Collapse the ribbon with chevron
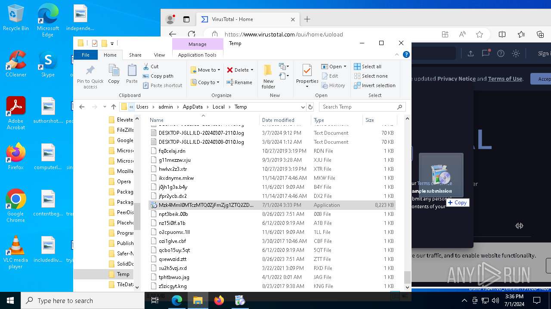The width and height of the screenshot is (551, 309). tap(397, 55)
